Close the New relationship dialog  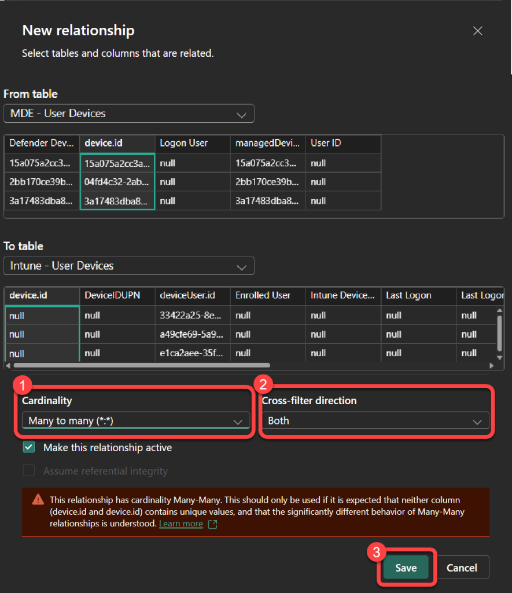[x=478, y=31]
